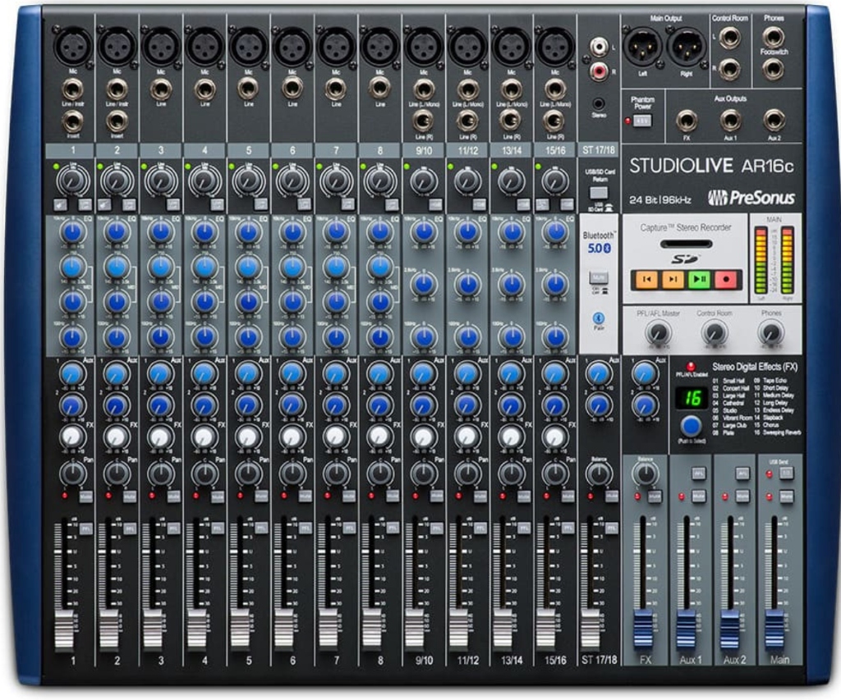Click the PFL/AFL Master knob
The height and width of the screenshot is (700, 841).
[x=658, y=333]
